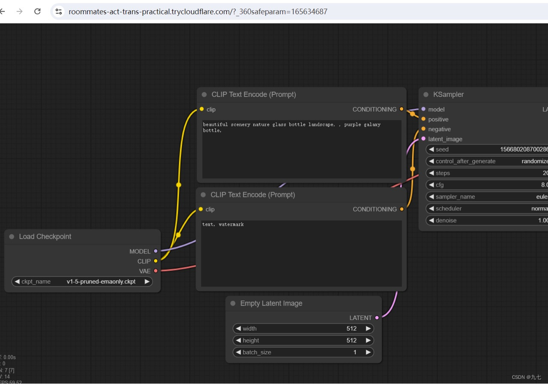Image resolution: width=548 pixels, height=384 pixels.
Task: Decrease steps with left arrow
Action: tap(431, 173)
